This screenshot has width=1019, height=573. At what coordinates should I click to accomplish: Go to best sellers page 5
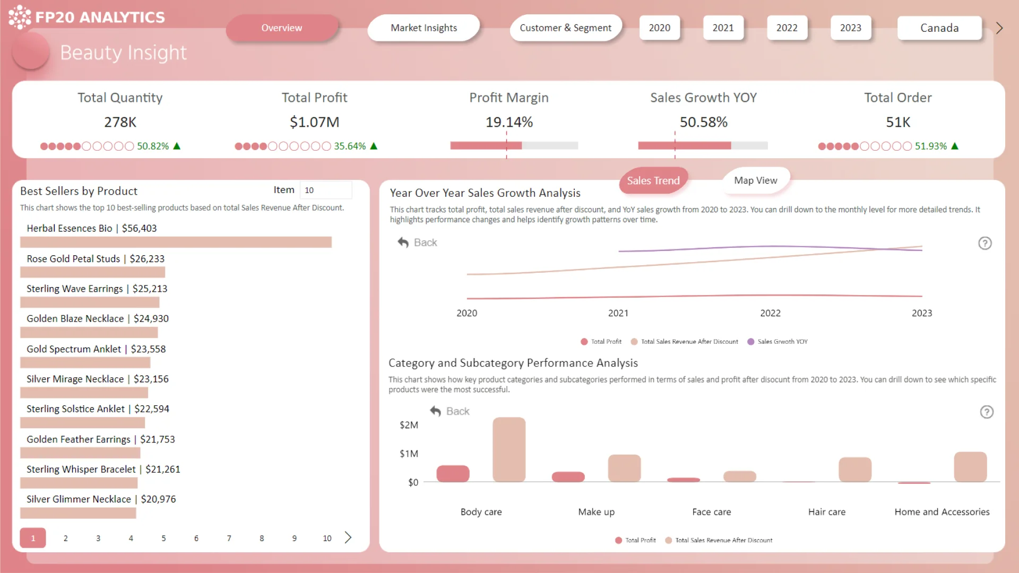tap(163, 538)
